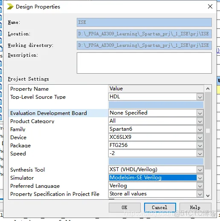This screenshot has height=221, width=220.
Task: Click the Speed property label
Action: coord(18,154)
